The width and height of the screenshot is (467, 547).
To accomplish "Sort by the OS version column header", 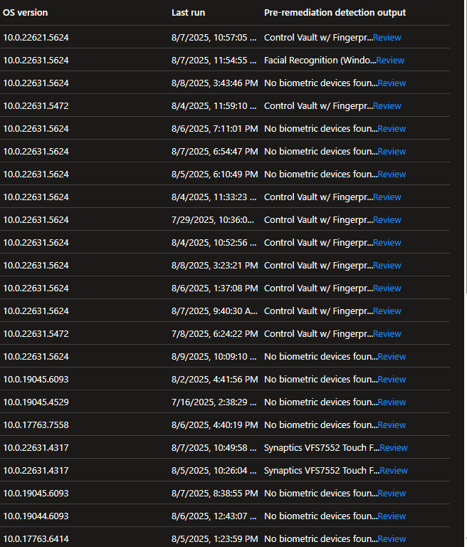I will [26, 13].
